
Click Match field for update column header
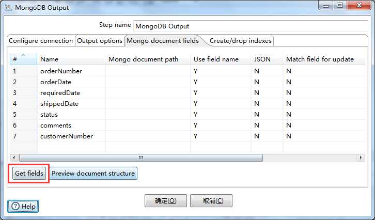pos(324,59)
